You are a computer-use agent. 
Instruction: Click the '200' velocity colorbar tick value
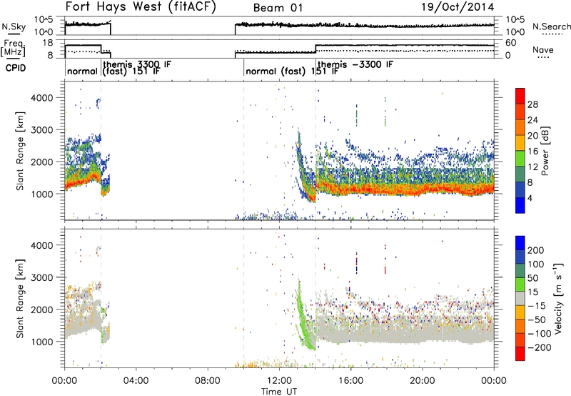(536, 250)
